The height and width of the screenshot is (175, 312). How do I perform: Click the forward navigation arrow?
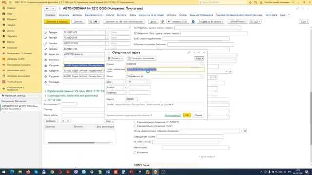(53, 8)
